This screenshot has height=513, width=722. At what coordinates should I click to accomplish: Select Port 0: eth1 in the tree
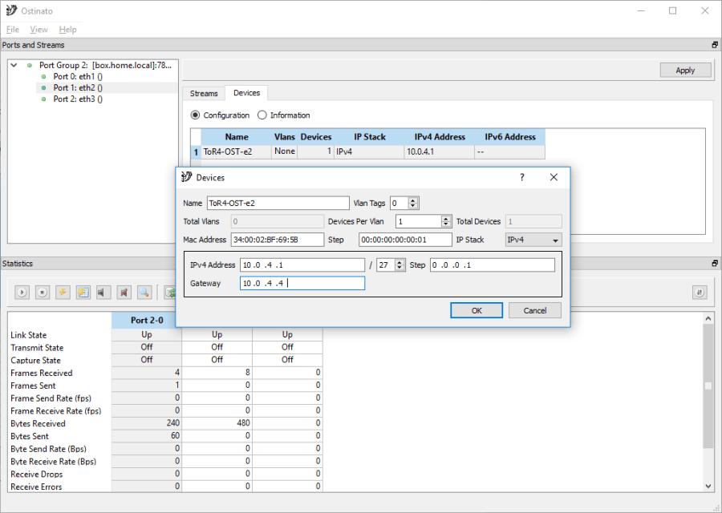coord(78,76)
